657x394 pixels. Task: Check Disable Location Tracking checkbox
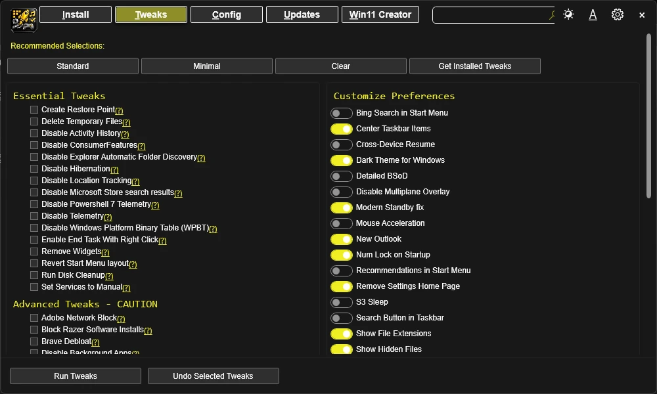click(x=34, y=181)
